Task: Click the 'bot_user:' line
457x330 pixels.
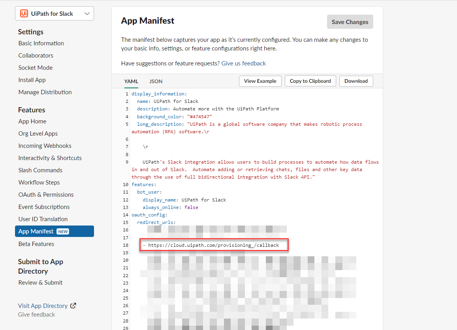Action: coord(149,192)
